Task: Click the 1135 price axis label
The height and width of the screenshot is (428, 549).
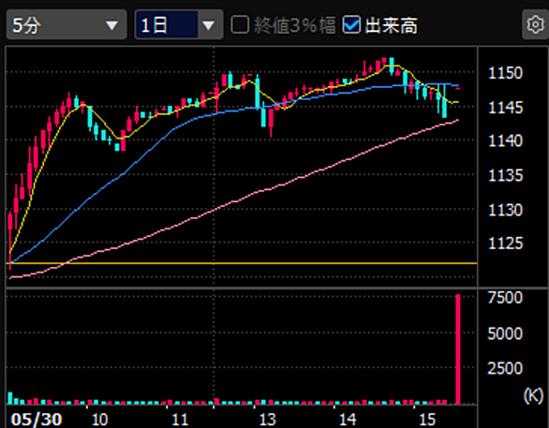Action: (x=505, y=175)
